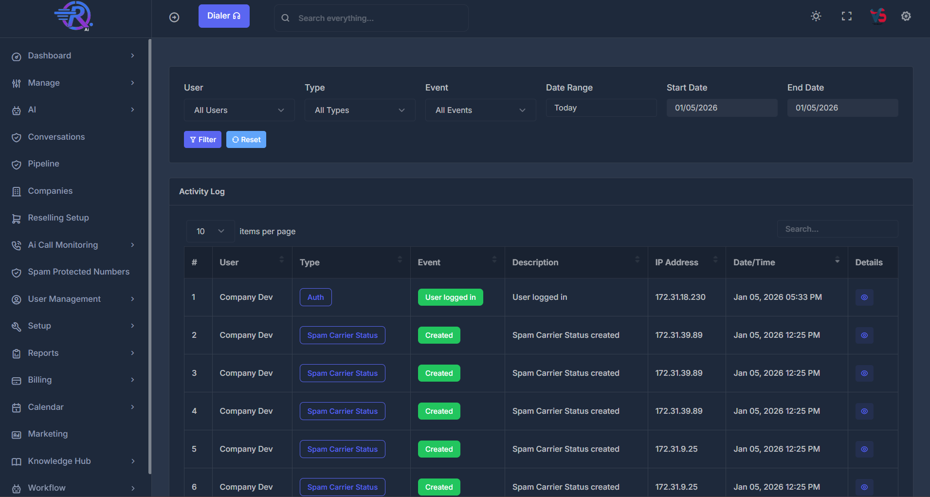This screenshot has width=930, height=497.
Task: Change items per page with the 10 dropdown
Action: pos(210,231)
